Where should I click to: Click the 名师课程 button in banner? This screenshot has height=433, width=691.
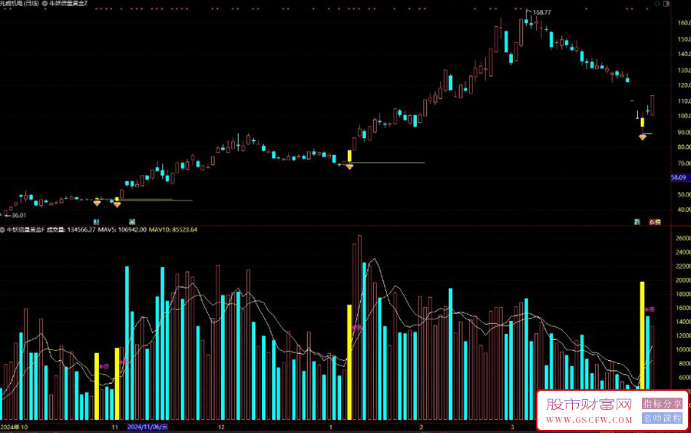(x=662, y=418)
